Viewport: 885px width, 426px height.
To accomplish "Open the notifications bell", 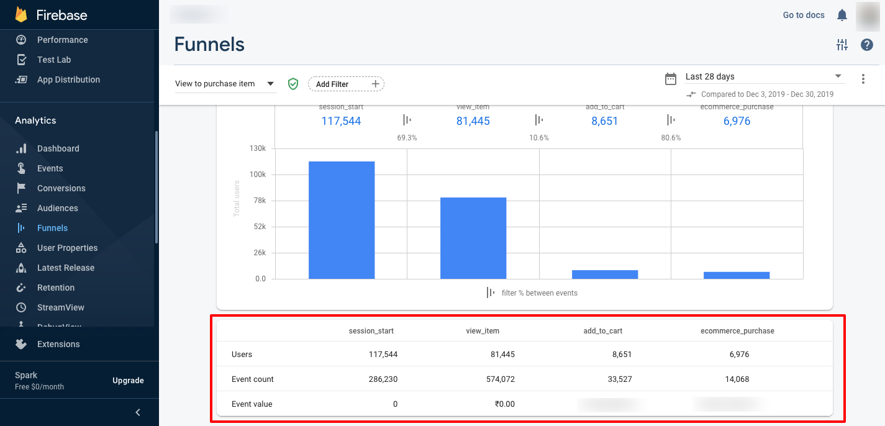I will [x=842, y=15].
